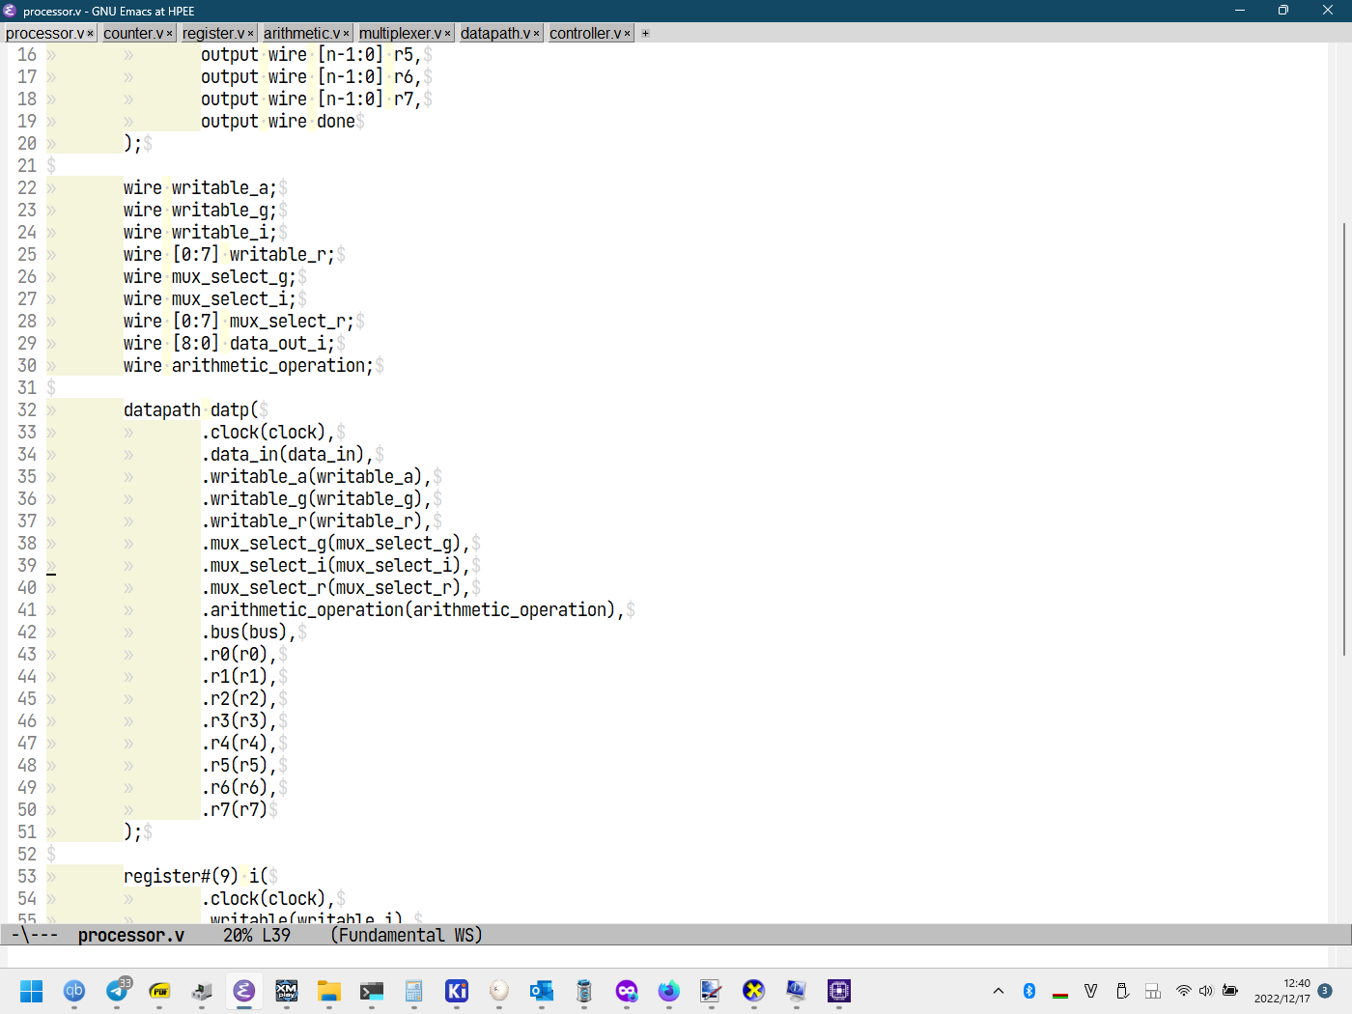Click the grid layout tray icon
Image resolution: width=1352 pixels, height=1014 pixels.
tap(1153, 991)
